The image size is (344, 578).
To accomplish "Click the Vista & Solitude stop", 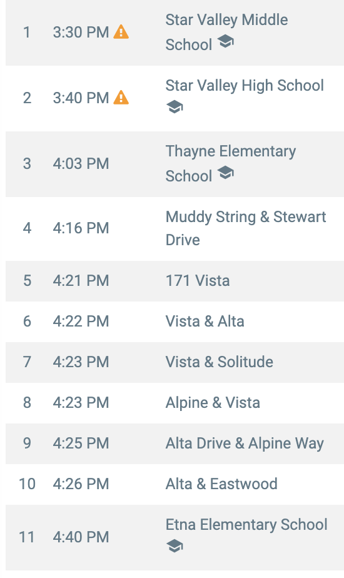I will coord(175,362).
